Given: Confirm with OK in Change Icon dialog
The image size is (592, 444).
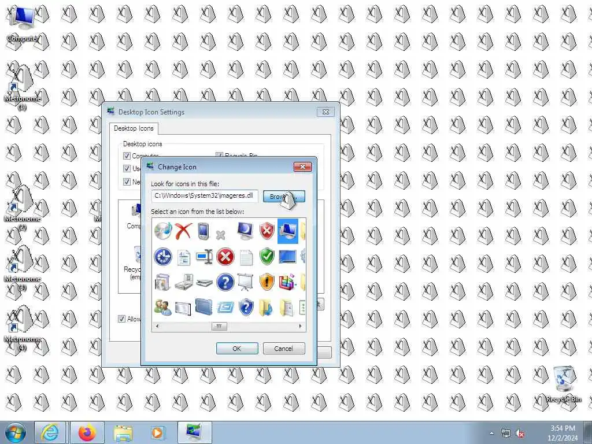Looking at the screenshot, I should [x=236, y=348].
